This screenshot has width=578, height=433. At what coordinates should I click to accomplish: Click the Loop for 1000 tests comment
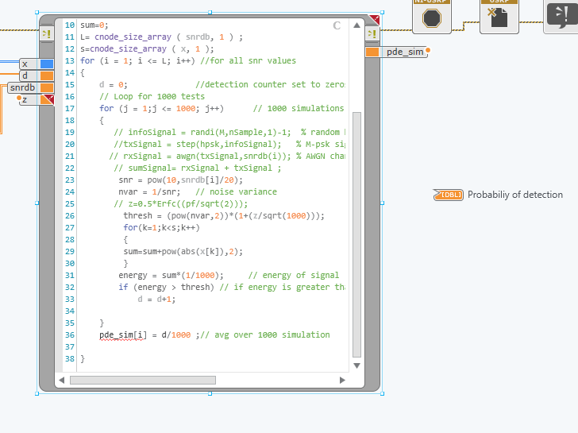coord(152,97)
